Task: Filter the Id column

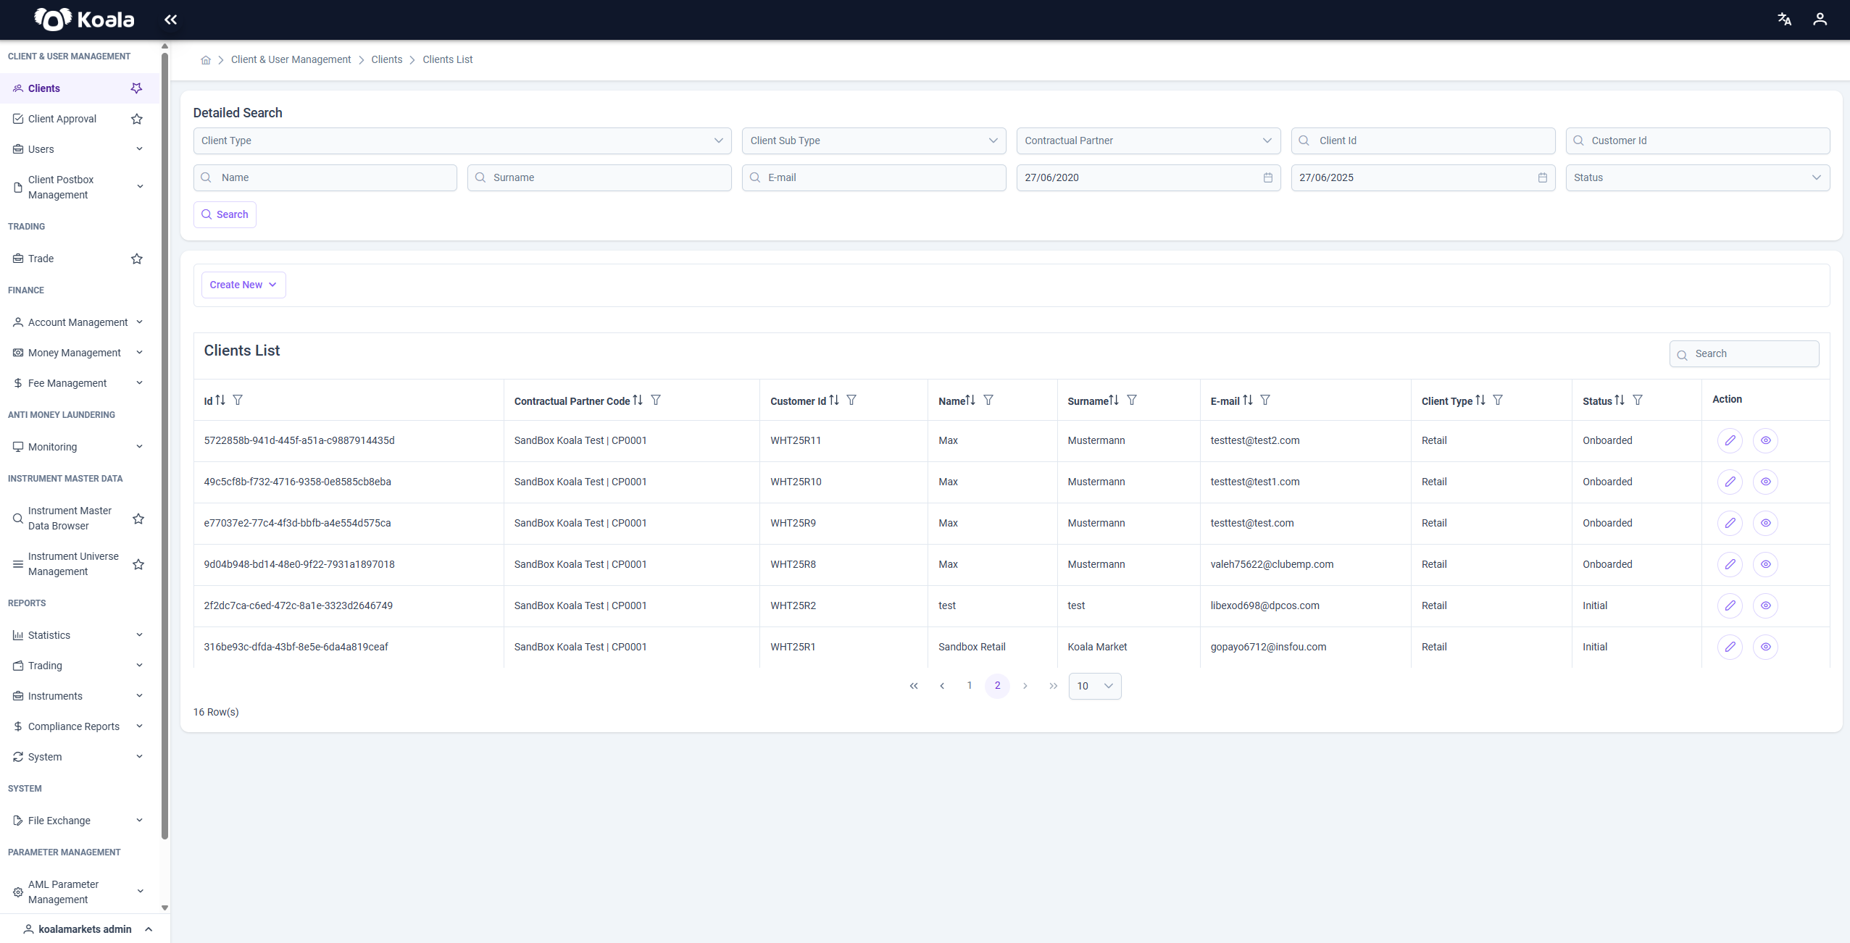Action: tap(238, 400)
